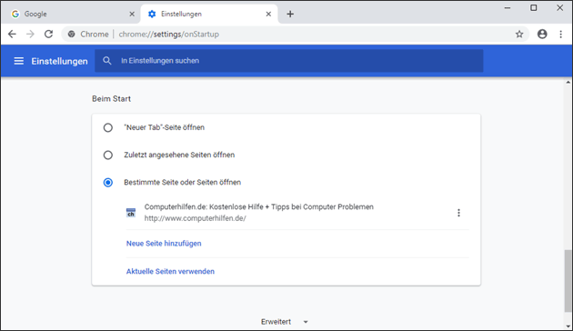The height and width of the screenshot is (331, 573).
Task: Open the user profile avatar icon
Action: point(542,34)
